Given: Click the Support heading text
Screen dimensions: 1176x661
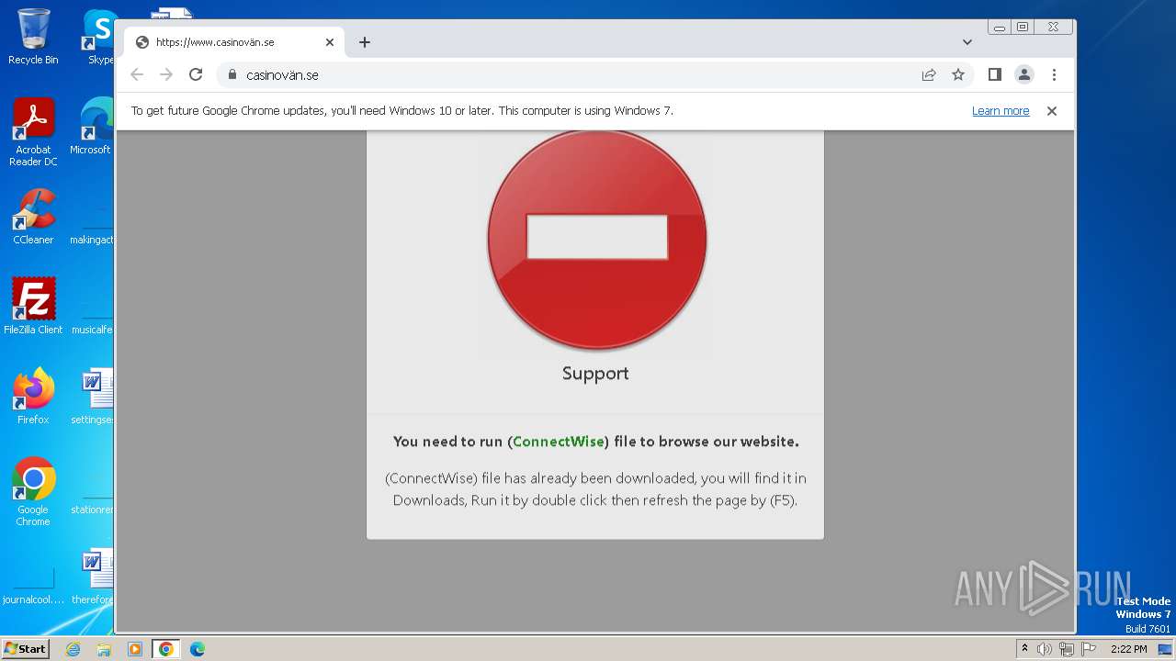Looking at the screenshot, I should 595,373.
